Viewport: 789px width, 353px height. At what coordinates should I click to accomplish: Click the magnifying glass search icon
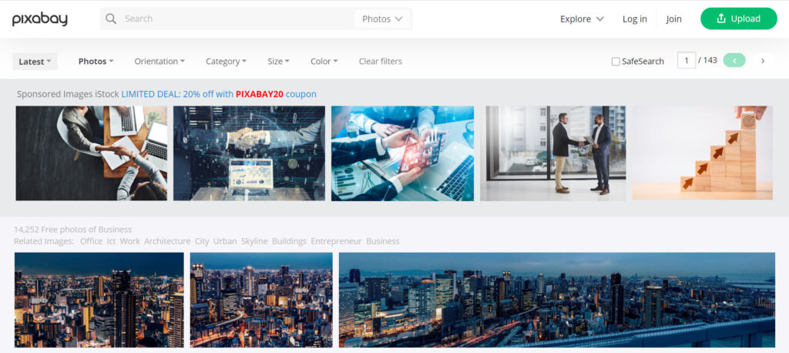[111, 18]
